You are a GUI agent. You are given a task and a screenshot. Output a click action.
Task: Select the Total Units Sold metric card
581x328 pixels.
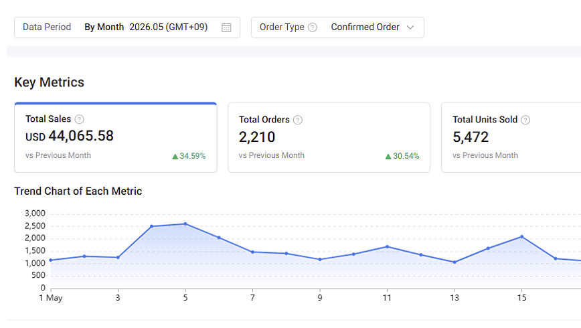pyautogui.click(x=511, y=137)
